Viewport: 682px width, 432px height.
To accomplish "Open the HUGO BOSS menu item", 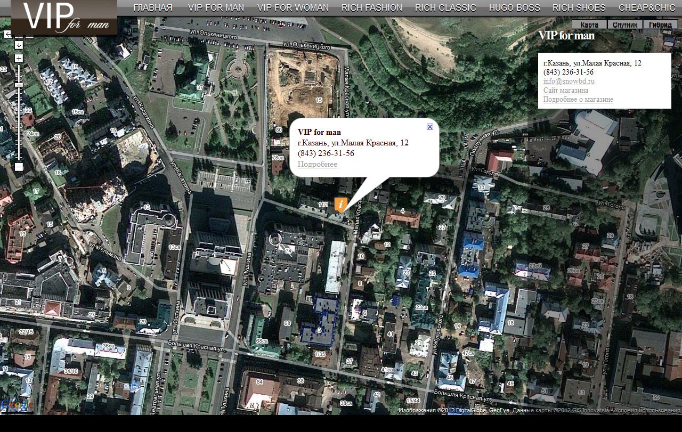I will click(515, 7).
